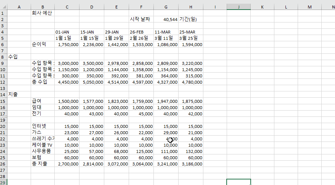Click the '1월 1일' cell

67,38
